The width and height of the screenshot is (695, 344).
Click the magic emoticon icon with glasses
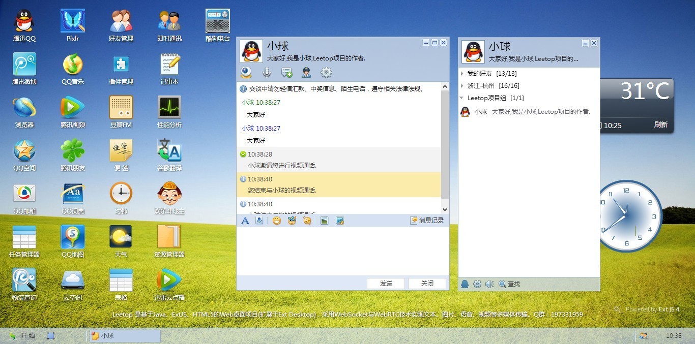click(292, 221)
